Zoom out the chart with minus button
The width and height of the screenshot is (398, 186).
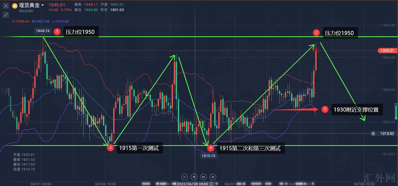click(185, 177)
